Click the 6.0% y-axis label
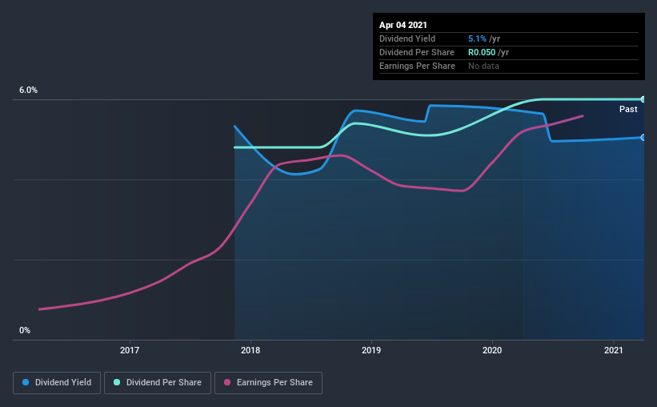657x407 pixels. pos(28,91)
